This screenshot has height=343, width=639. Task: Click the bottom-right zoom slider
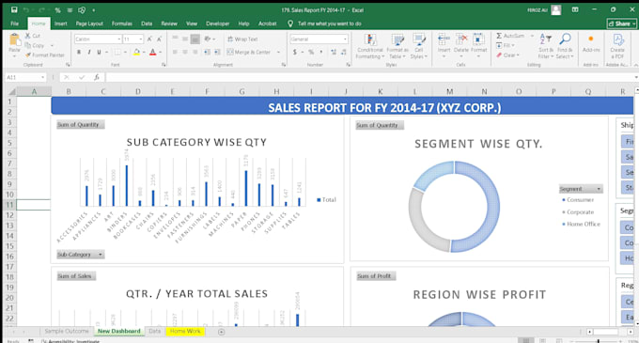599,340
